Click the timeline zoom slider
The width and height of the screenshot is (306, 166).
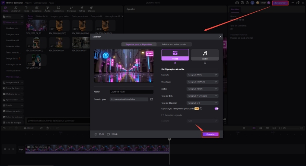coord(292,128)
